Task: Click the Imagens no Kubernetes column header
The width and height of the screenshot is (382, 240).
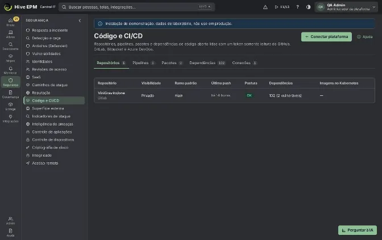Action: 339,83
